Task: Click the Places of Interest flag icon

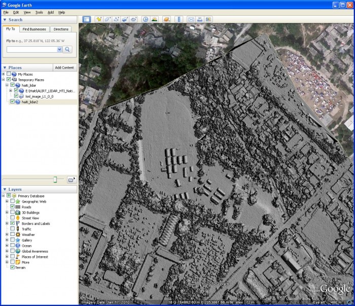Action: coord(18,257)
